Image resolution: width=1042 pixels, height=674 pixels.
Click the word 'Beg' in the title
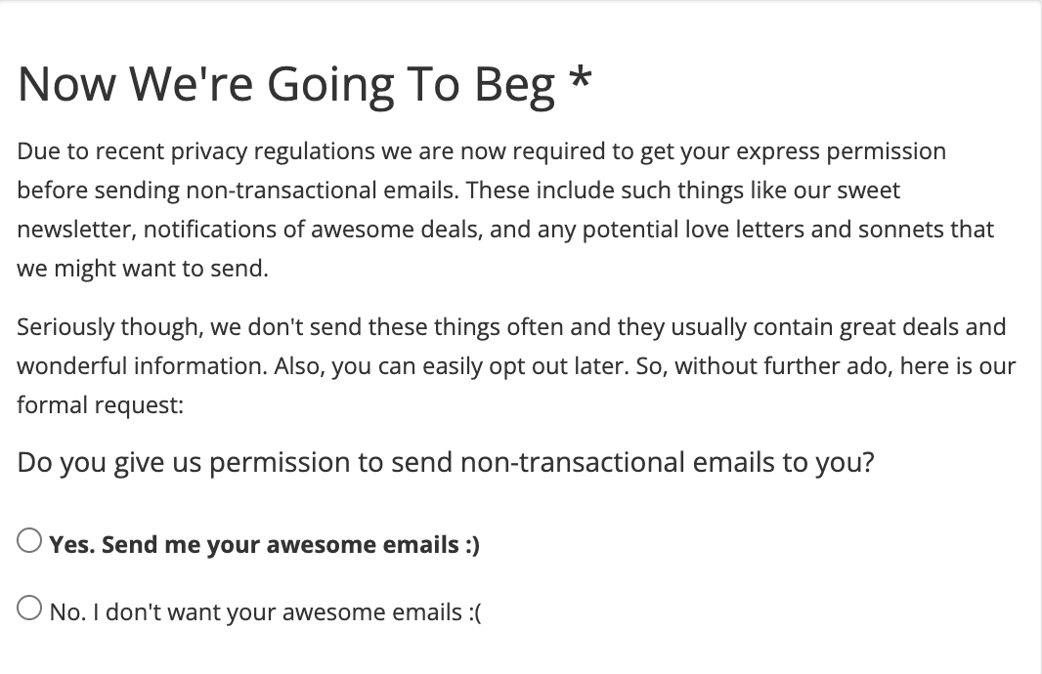[514, 85]
